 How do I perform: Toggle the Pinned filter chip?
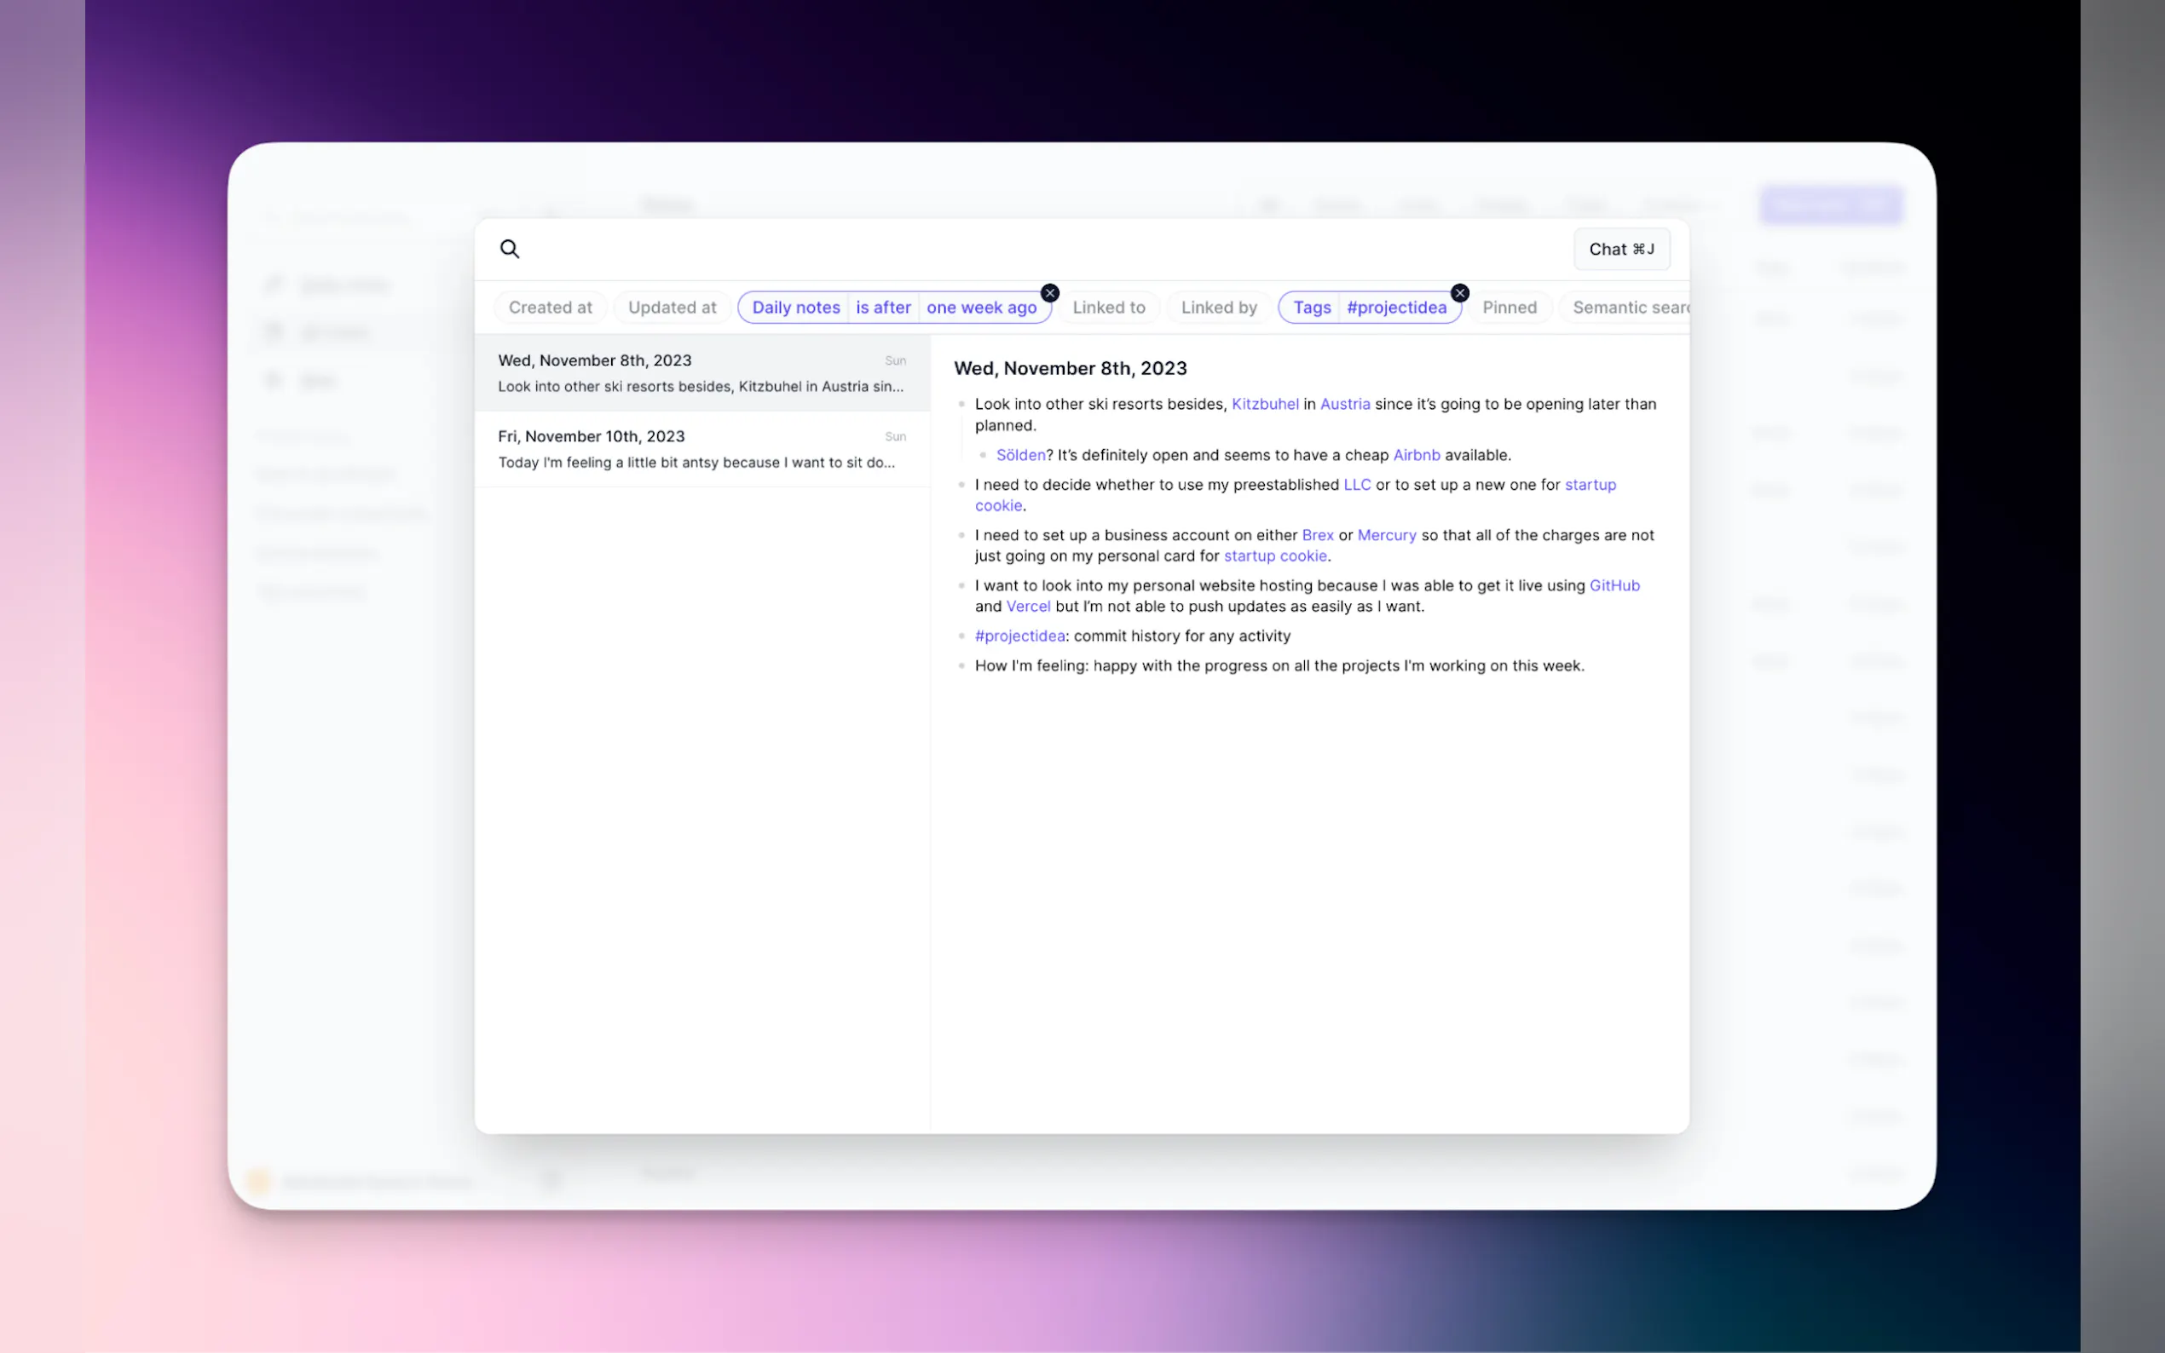[x=1509, y=307]
